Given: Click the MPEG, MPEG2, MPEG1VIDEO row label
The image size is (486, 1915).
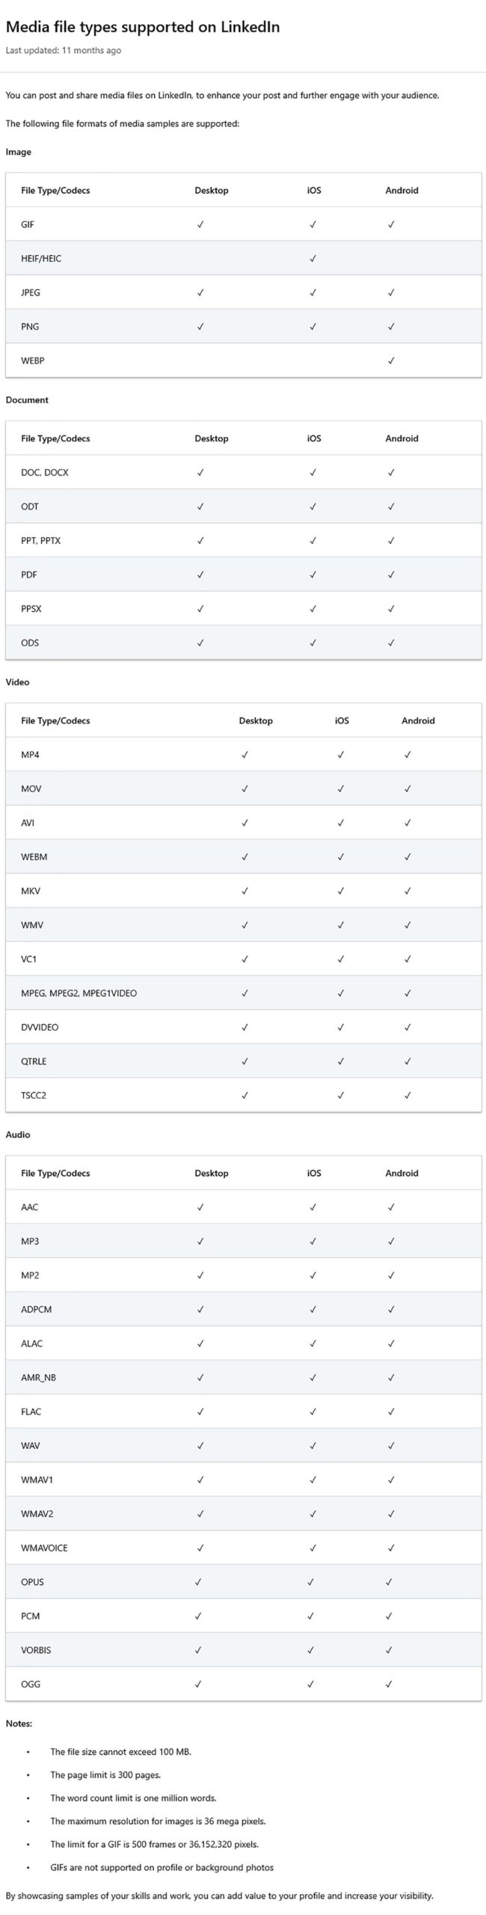Looking at the screenshot, I should coord(79,993).
